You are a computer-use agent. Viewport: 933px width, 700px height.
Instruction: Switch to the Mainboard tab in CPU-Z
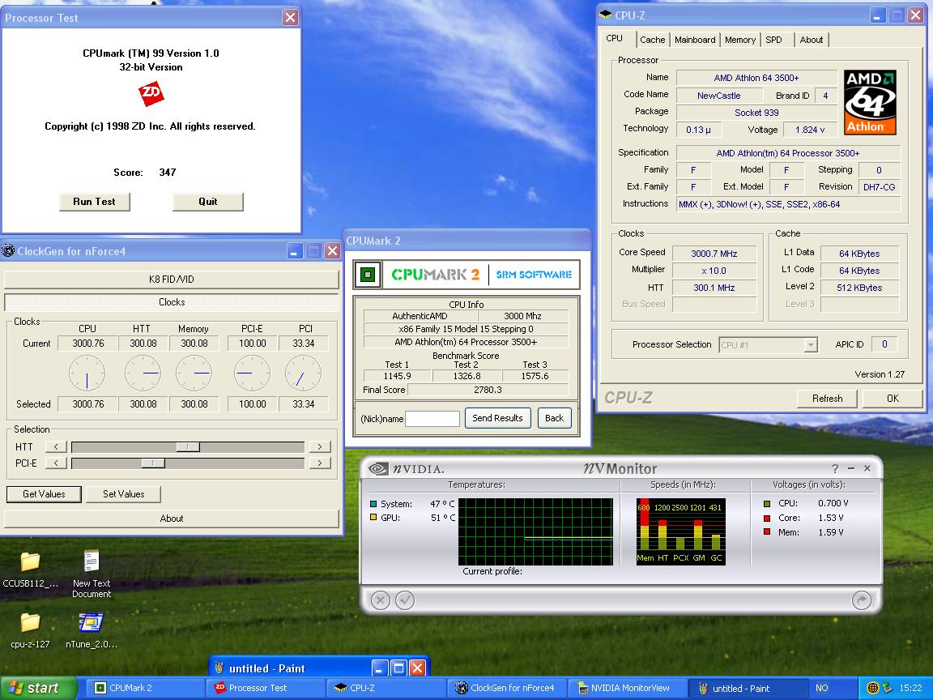click(695, 40)
